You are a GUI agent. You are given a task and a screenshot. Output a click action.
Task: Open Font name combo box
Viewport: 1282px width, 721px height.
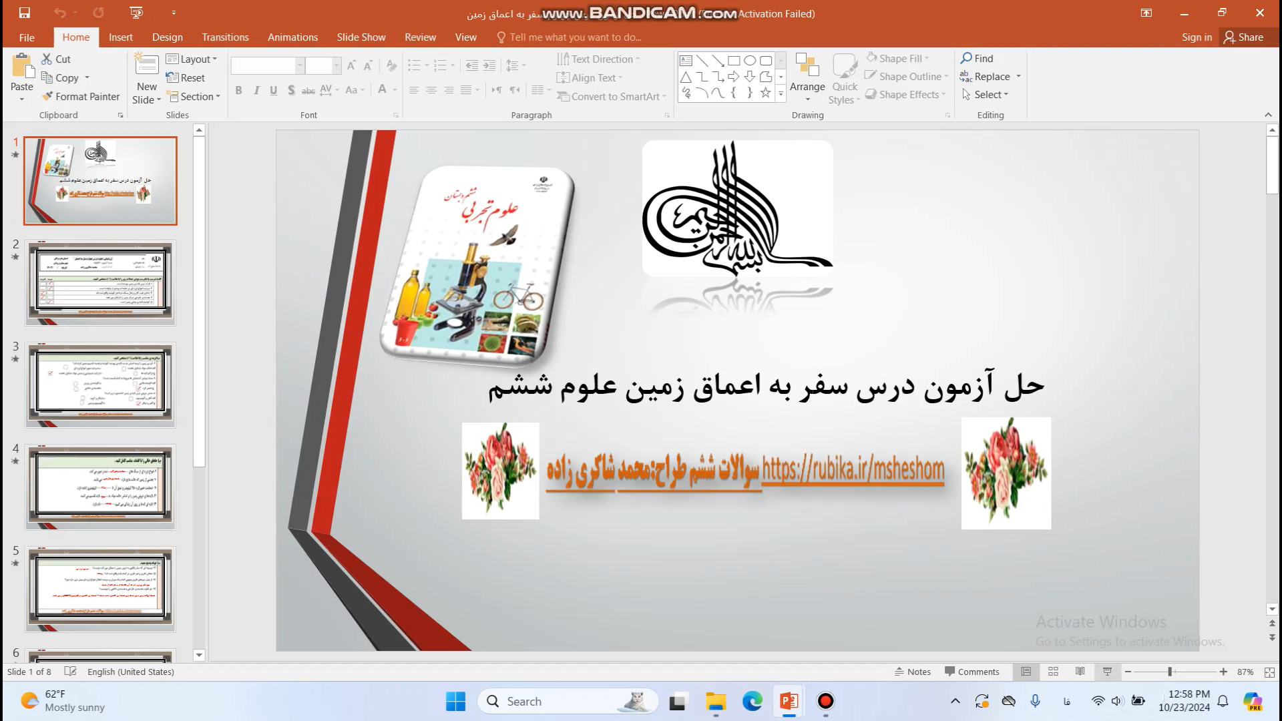(268, 65)
